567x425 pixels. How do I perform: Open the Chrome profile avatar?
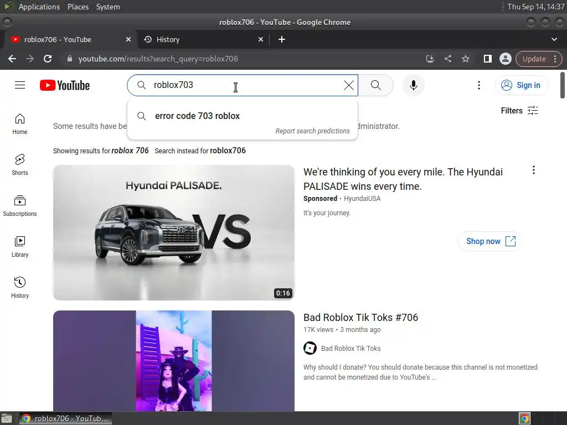tap(505, 59)
